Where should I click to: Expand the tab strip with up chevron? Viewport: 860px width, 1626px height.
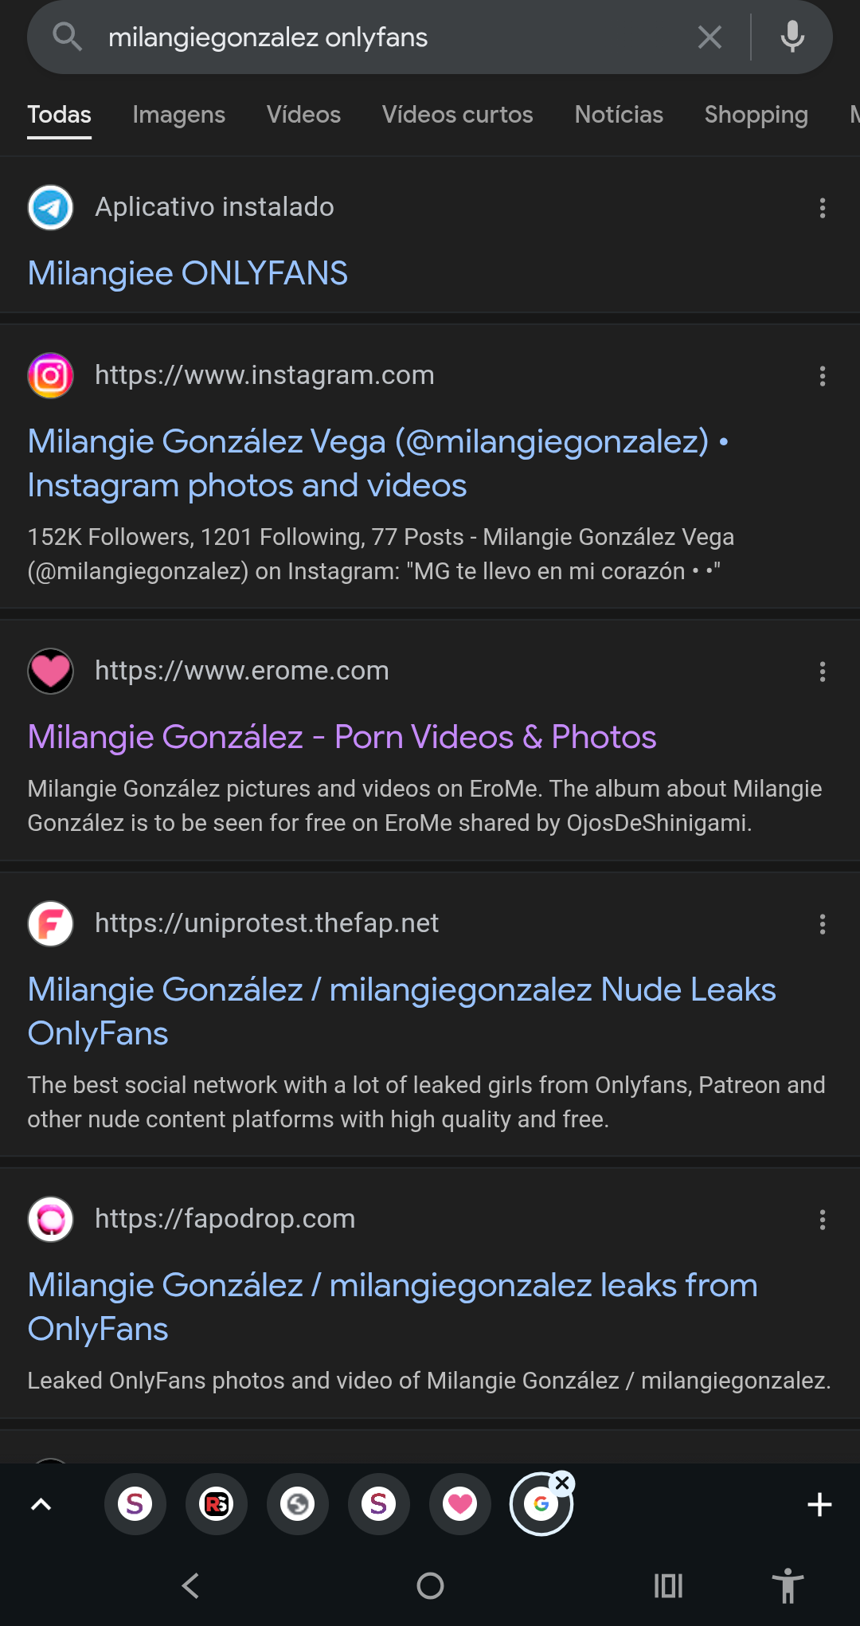[x=41, y=1504]
